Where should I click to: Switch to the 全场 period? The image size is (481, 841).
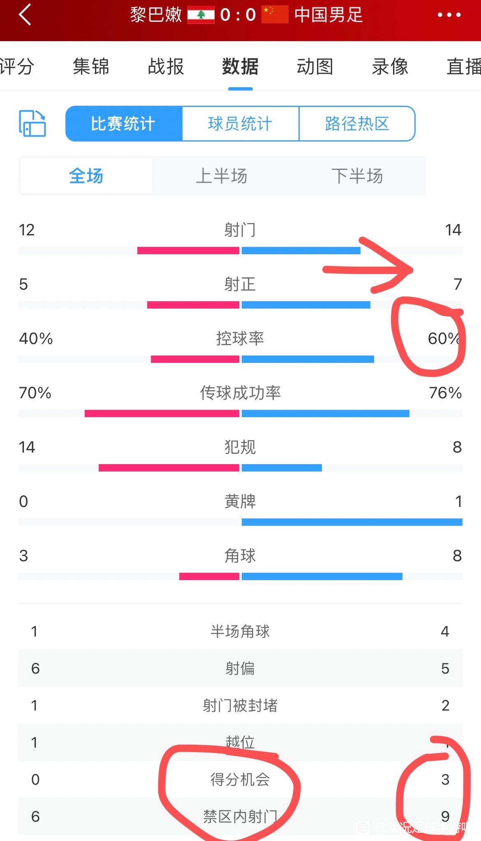(x=86, y=176)
